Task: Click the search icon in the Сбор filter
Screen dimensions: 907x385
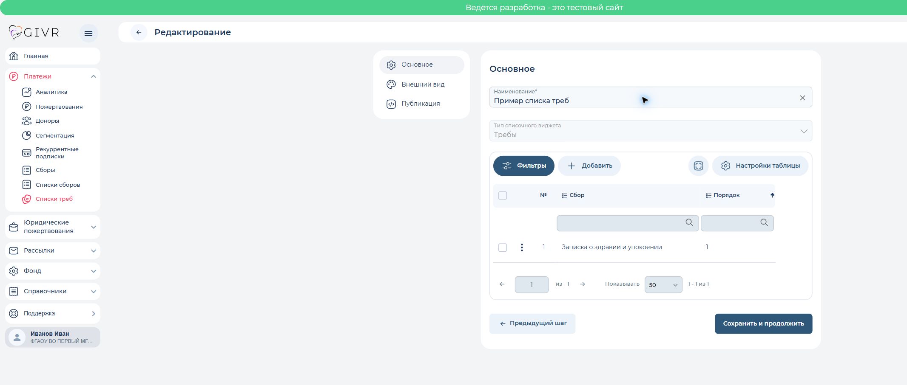Action: [x=689, y=222]
